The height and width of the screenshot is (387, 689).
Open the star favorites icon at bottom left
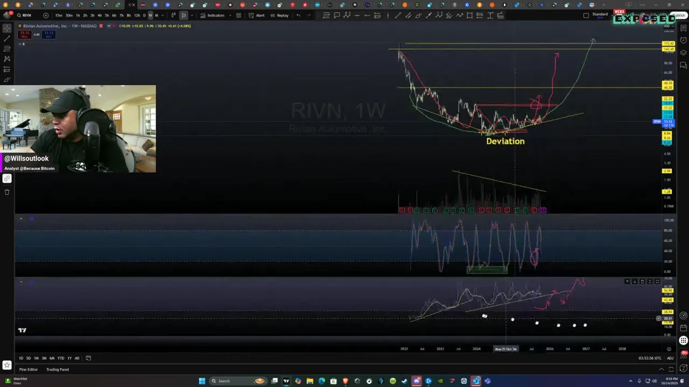pos(7,365)
